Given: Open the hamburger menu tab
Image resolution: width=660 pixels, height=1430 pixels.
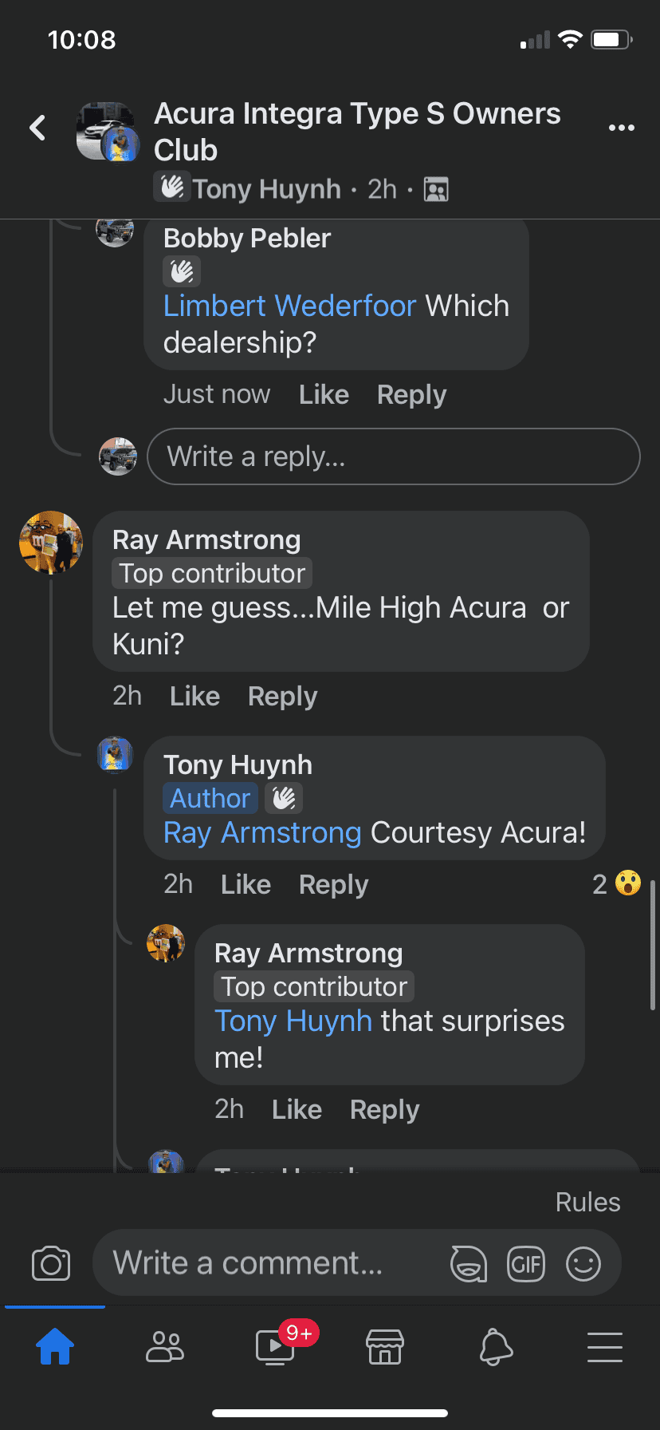Looking at the screenshot, I should click(605, 1347).
